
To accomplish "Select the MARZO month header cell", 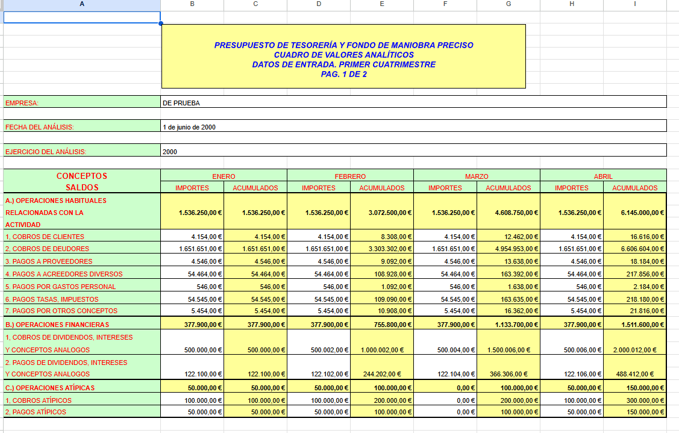I will [477, 176].
